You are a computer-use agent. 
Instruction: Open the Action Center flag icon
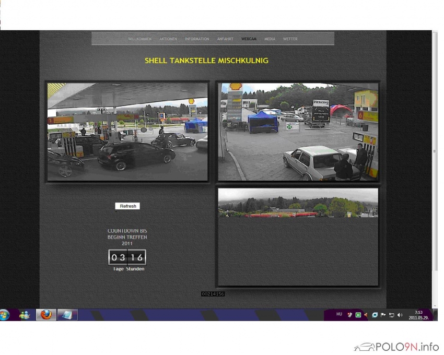coord(383,315)
